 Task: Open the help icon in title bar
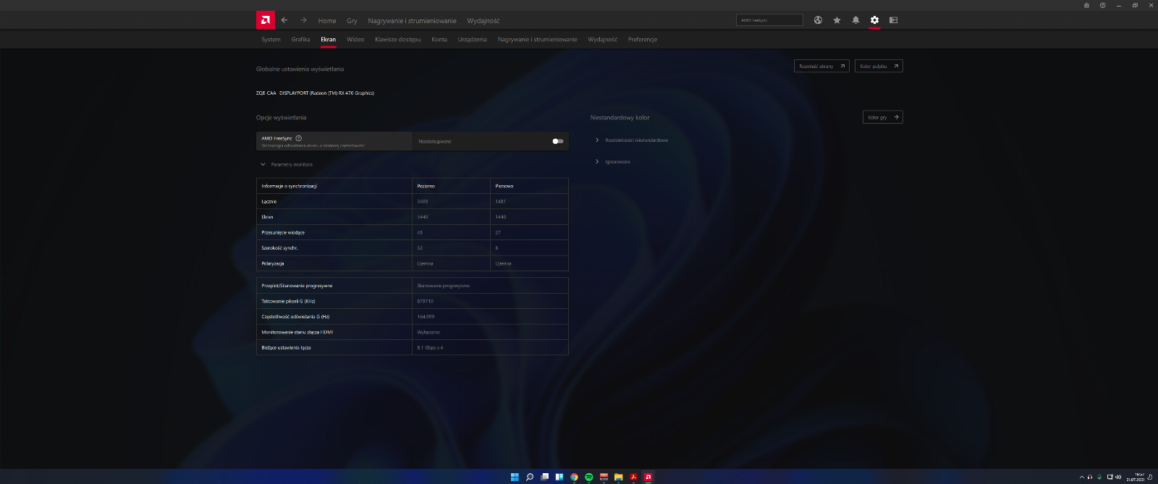[x=1102, y=5]
